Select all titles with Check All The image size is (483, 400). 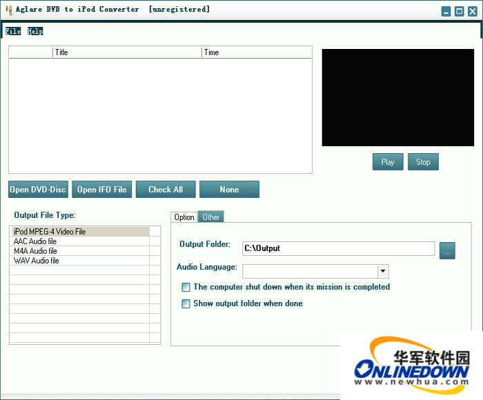click(x=166, y=190)
